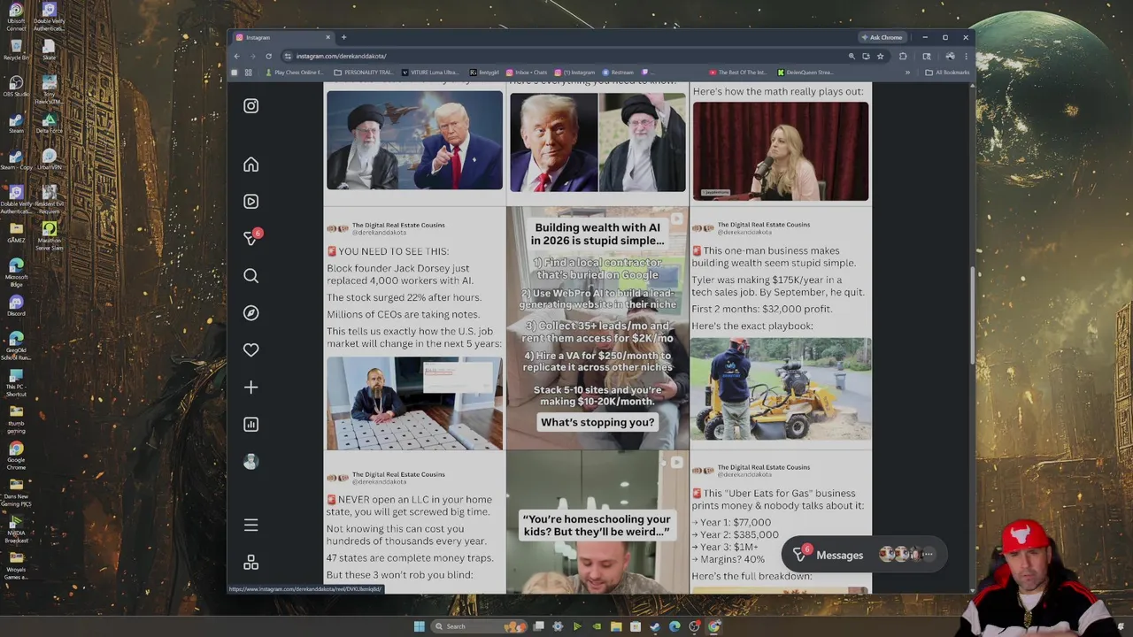1133x637 pixels.
Task: Open Windows Start button
Action: tap(420, 626)
